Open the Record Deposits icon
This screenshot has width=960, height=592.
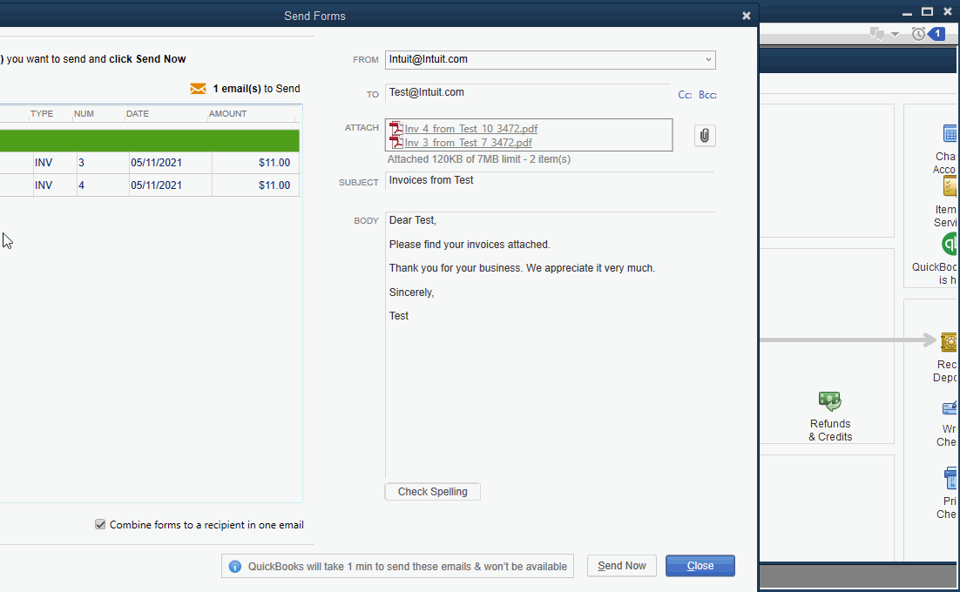tap(949, 341)
